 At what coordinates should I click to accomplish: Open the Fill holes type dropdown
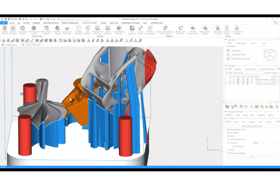tap(264, 143)
